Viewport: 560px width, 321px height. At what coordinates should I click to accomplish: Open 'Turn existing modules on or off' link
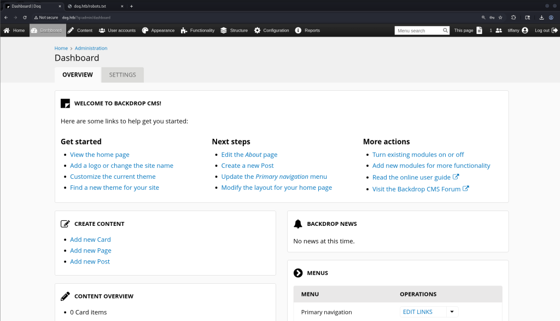pyautogui.click(x=418, y=155)
